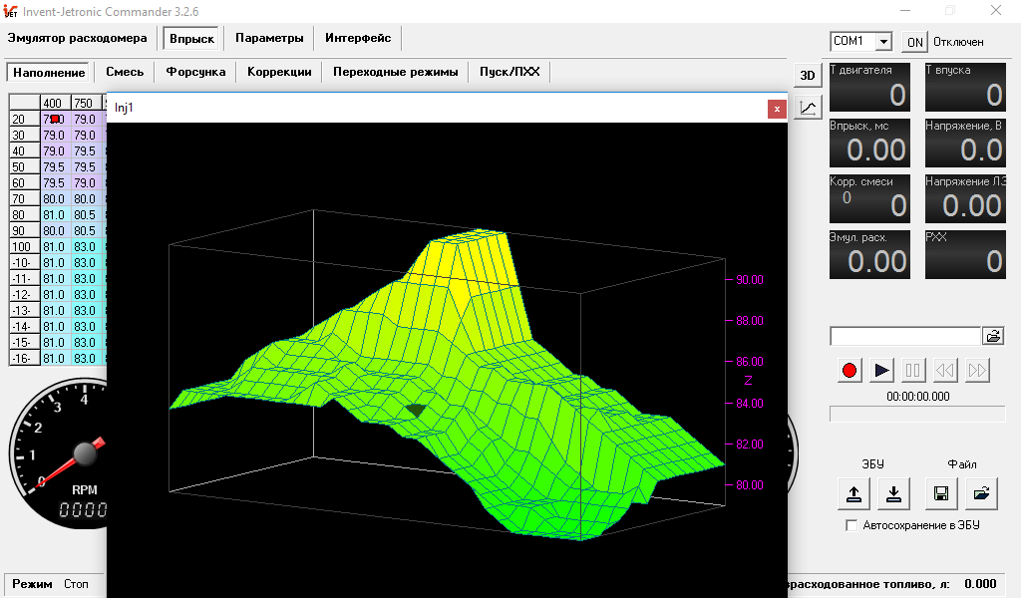Fast-forward the log playback

tap(977, 370)
